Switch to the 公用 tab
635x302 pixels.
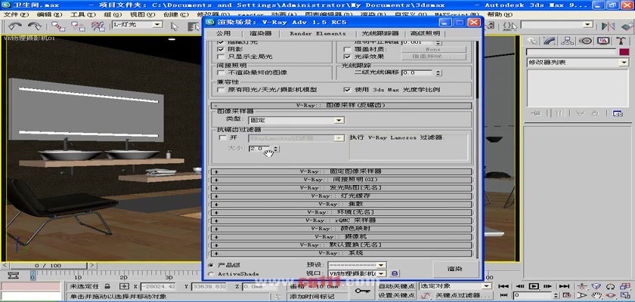tap(223, 33)
